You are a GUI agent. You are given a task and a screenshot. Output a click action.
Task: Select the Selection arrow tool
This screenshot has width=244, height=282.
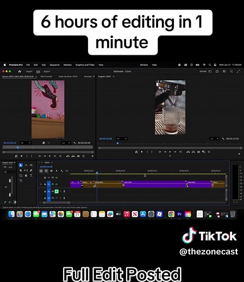point(21,165)
